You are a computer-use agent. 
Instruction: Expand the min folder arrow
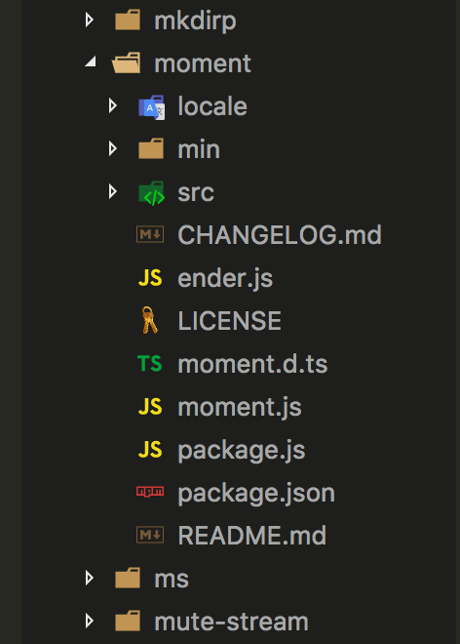pyautogui.click(x=112, y=148)
